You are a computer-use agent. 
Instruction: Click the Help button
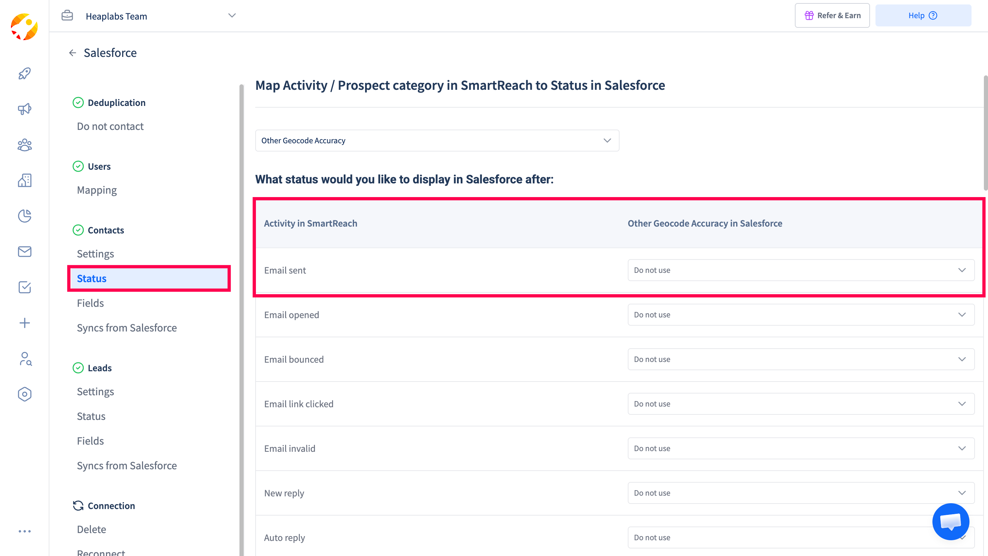[923, 16]
